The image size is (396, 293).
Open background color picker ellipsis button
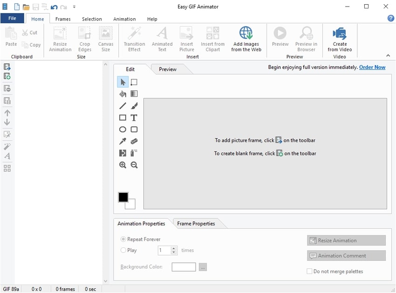pyautogui.click(x=203, y=267)
